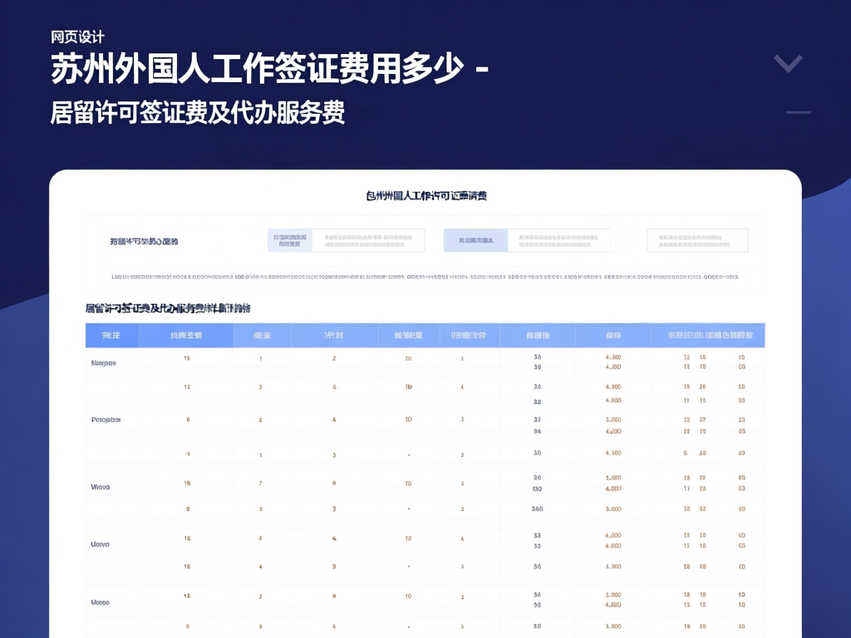The width and height of the screenshot is (851, 638).
Task: Click the bold label left of the filter boxes
Action: tap(144, 242)
